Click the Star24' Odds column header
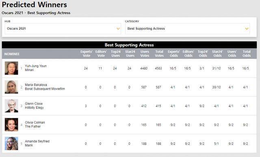Image resolution: width=260 pixels, height=157 pixels. pos(217,54)
